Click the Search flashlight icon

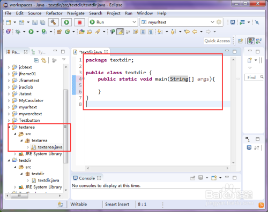click(98, 32)
